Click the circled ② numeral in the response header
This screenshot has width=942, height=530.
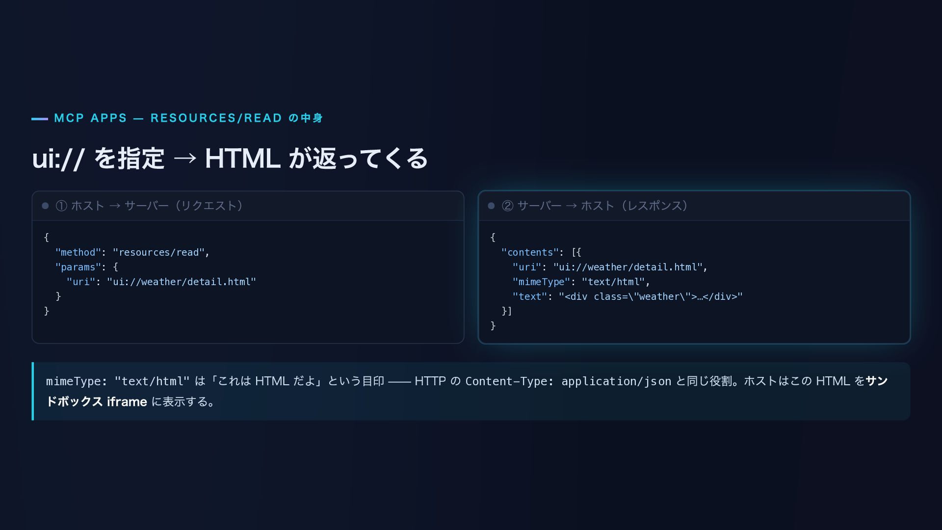tap(508, 206)
